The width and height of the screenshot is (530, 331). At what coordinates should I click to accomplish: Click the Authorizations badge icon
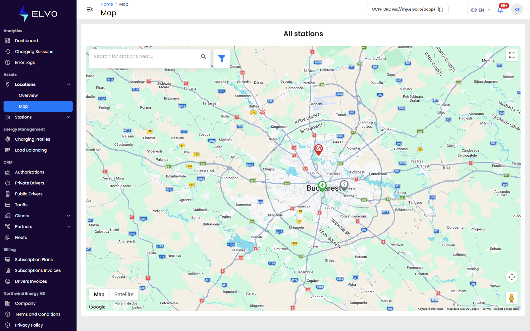point(8,172)
